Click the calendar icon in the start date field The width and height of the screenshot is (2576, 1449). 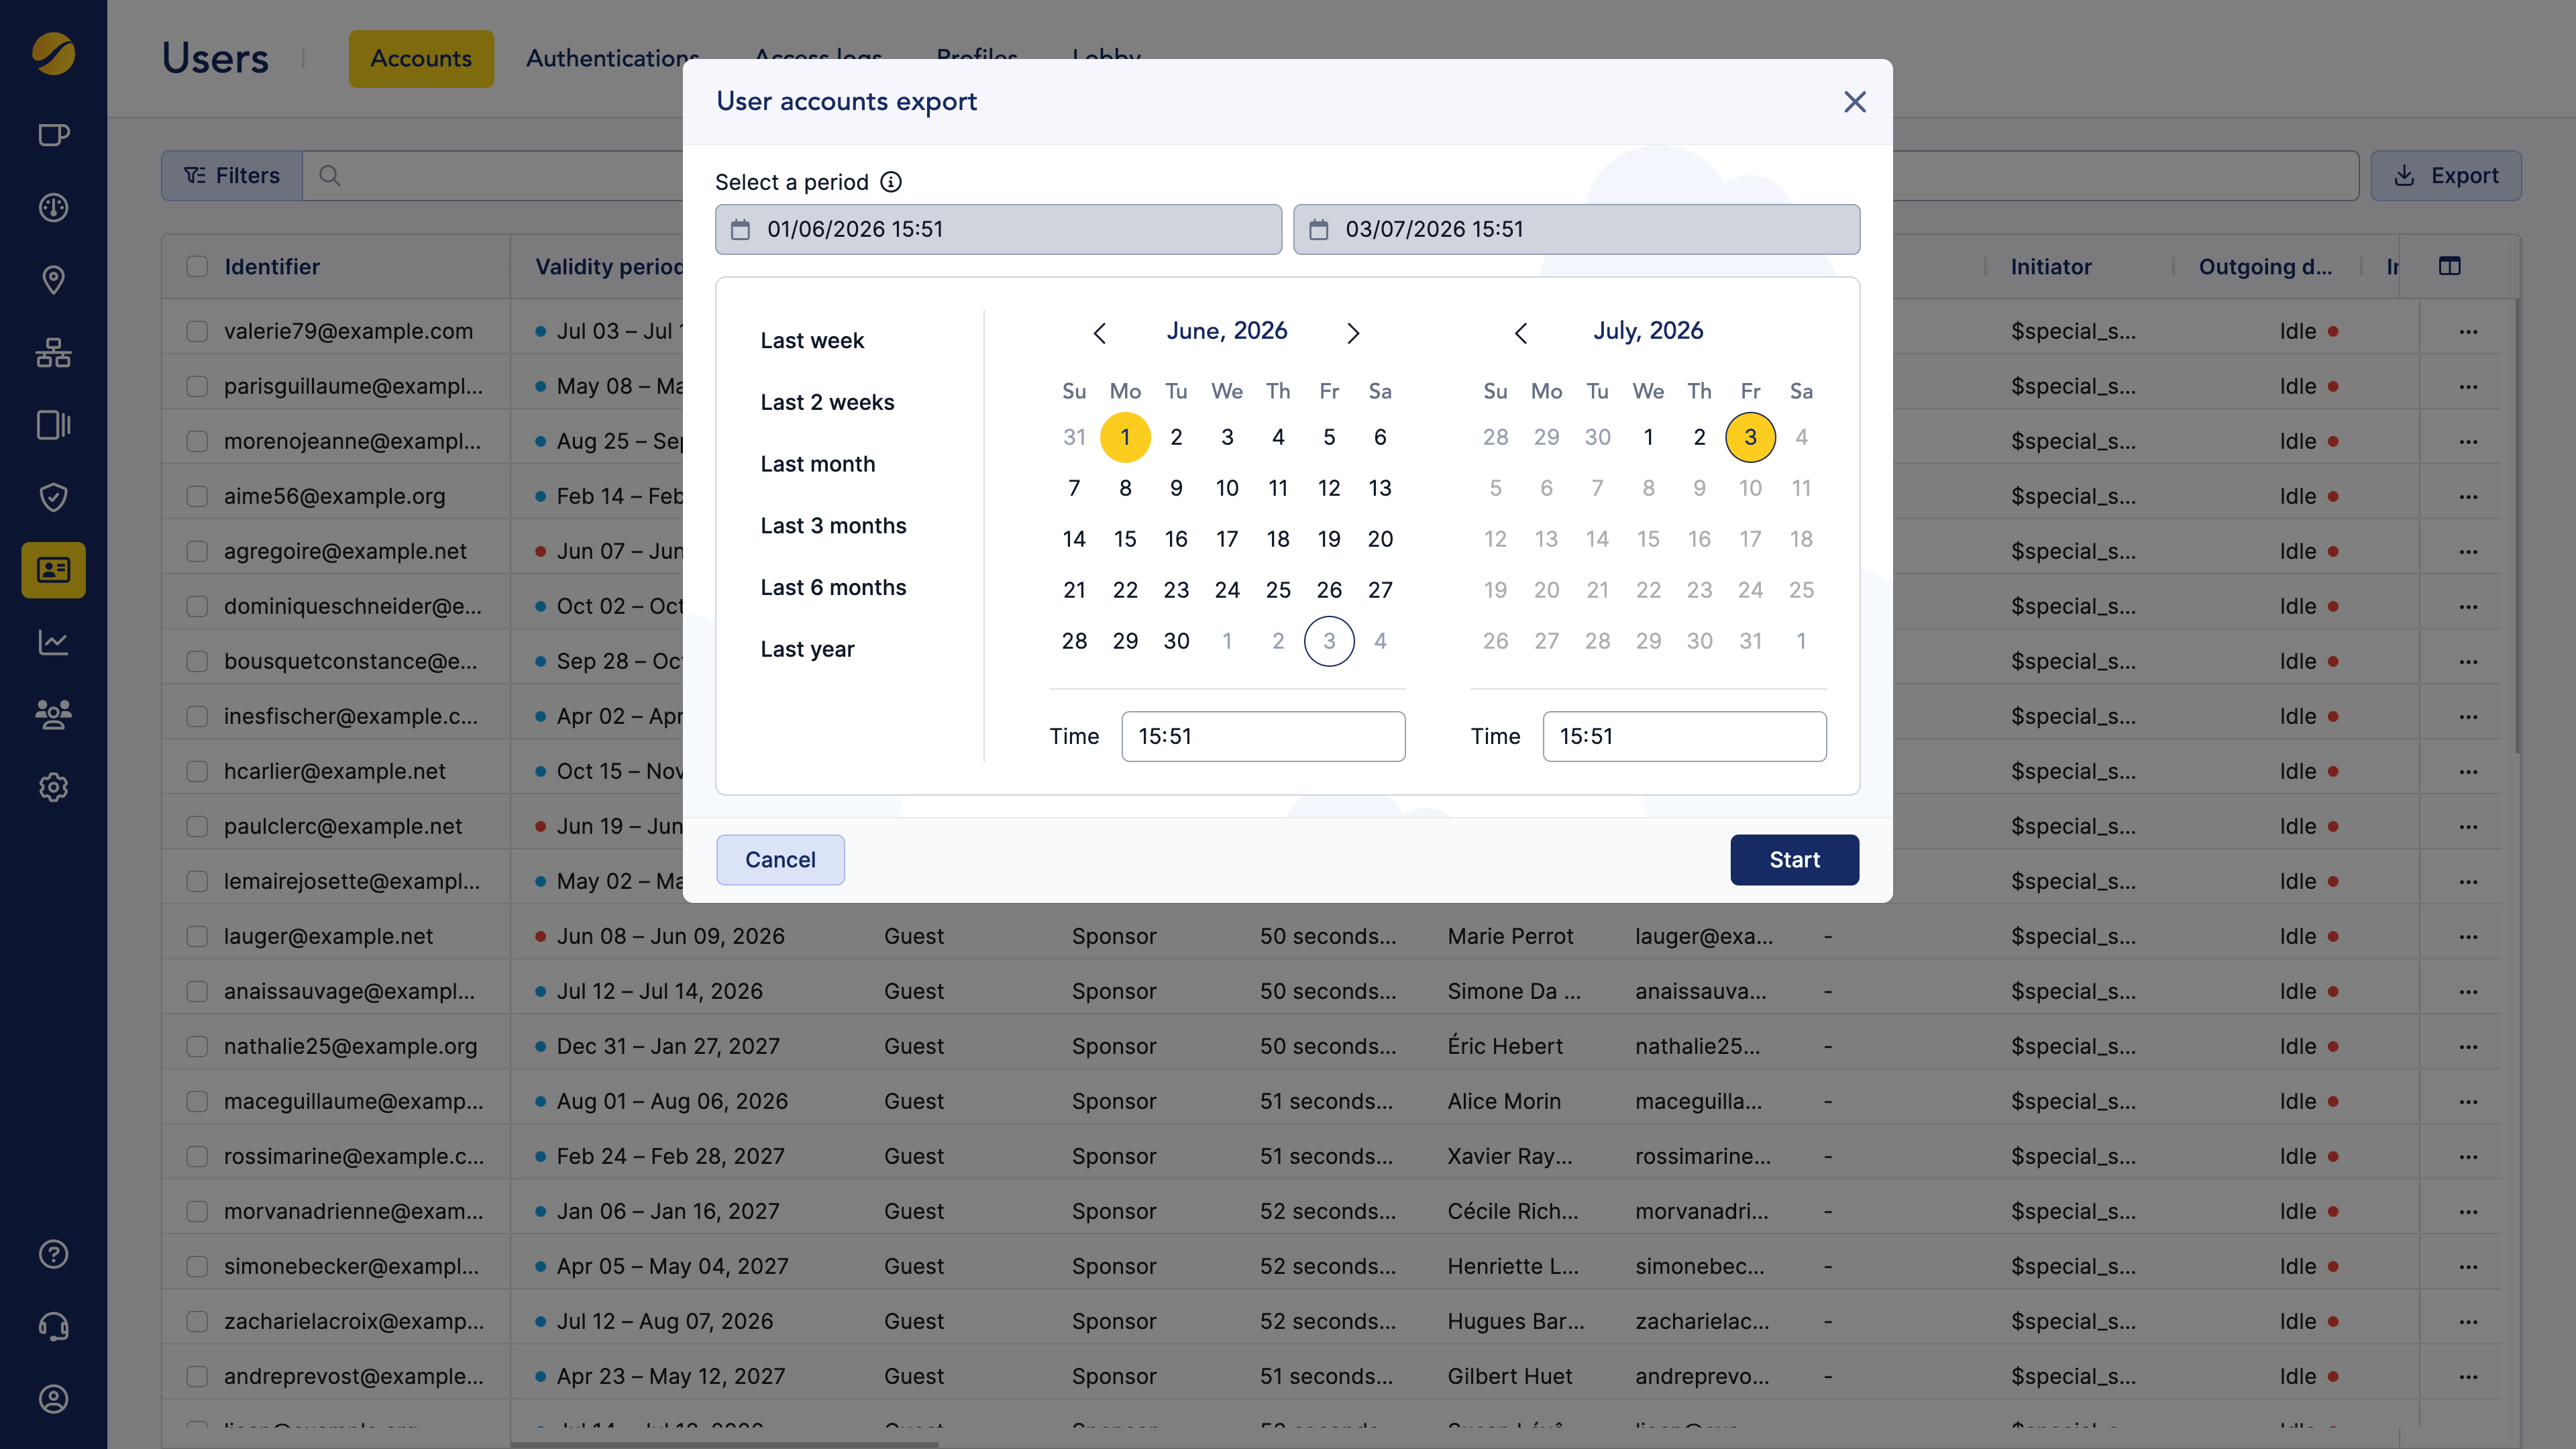pyautogui.click(x=740, y=230)
